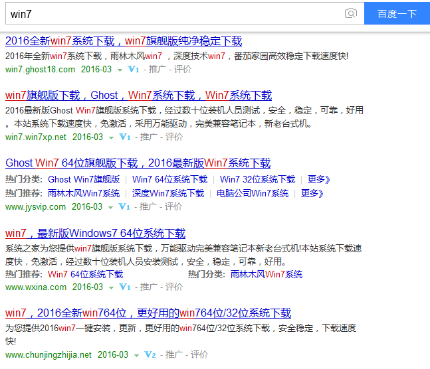The height and width of the screenshot is (369, 430).
Task: Open the Ghost Win7旗舰版 category link
Action: (84, 179)
